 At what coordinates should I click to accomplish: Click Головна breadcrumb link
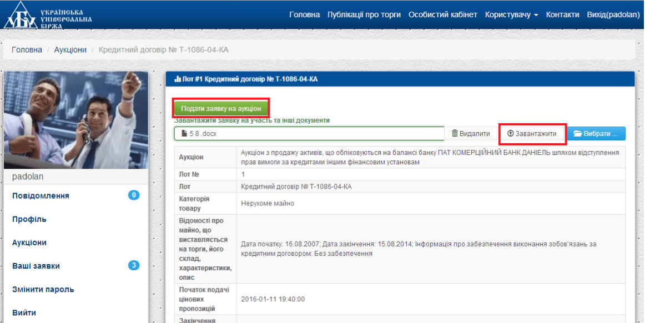tap(27, 50)
